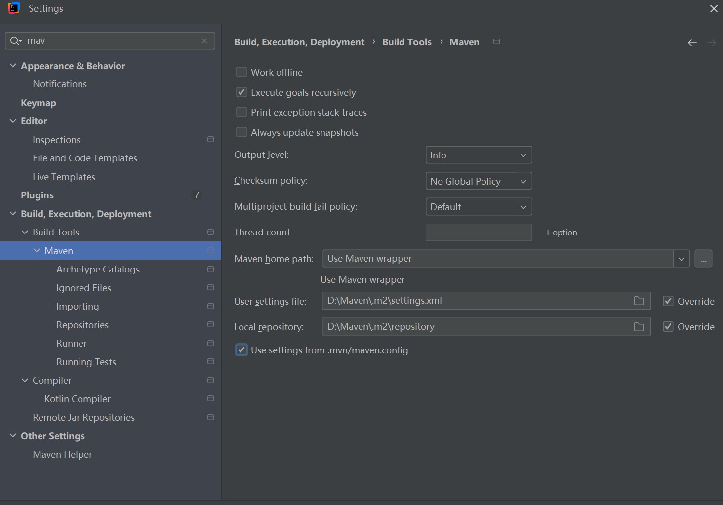Select Archetype Catalogs under Maven
Image resolution: width=723 pixels, height=505 pixels.
pyautogui.click(x=98, y=269)
